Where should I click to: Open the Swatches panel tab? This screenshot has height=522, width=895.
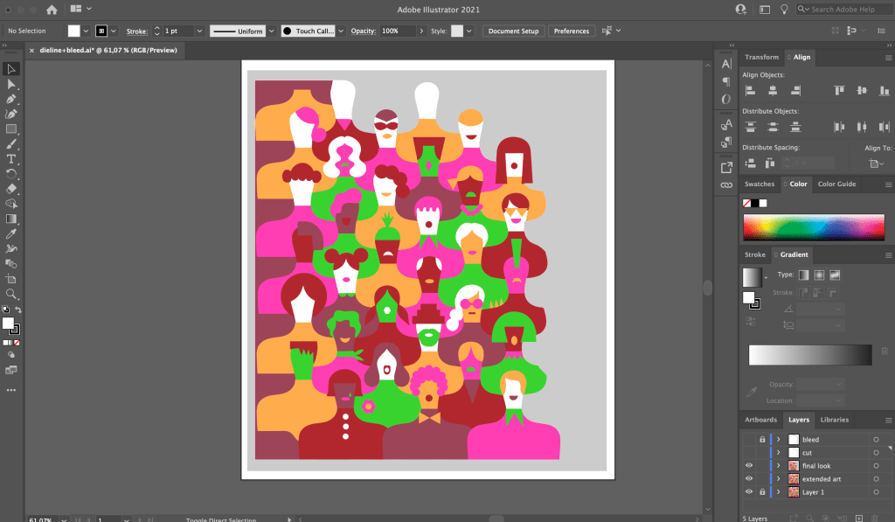point(760,184)
